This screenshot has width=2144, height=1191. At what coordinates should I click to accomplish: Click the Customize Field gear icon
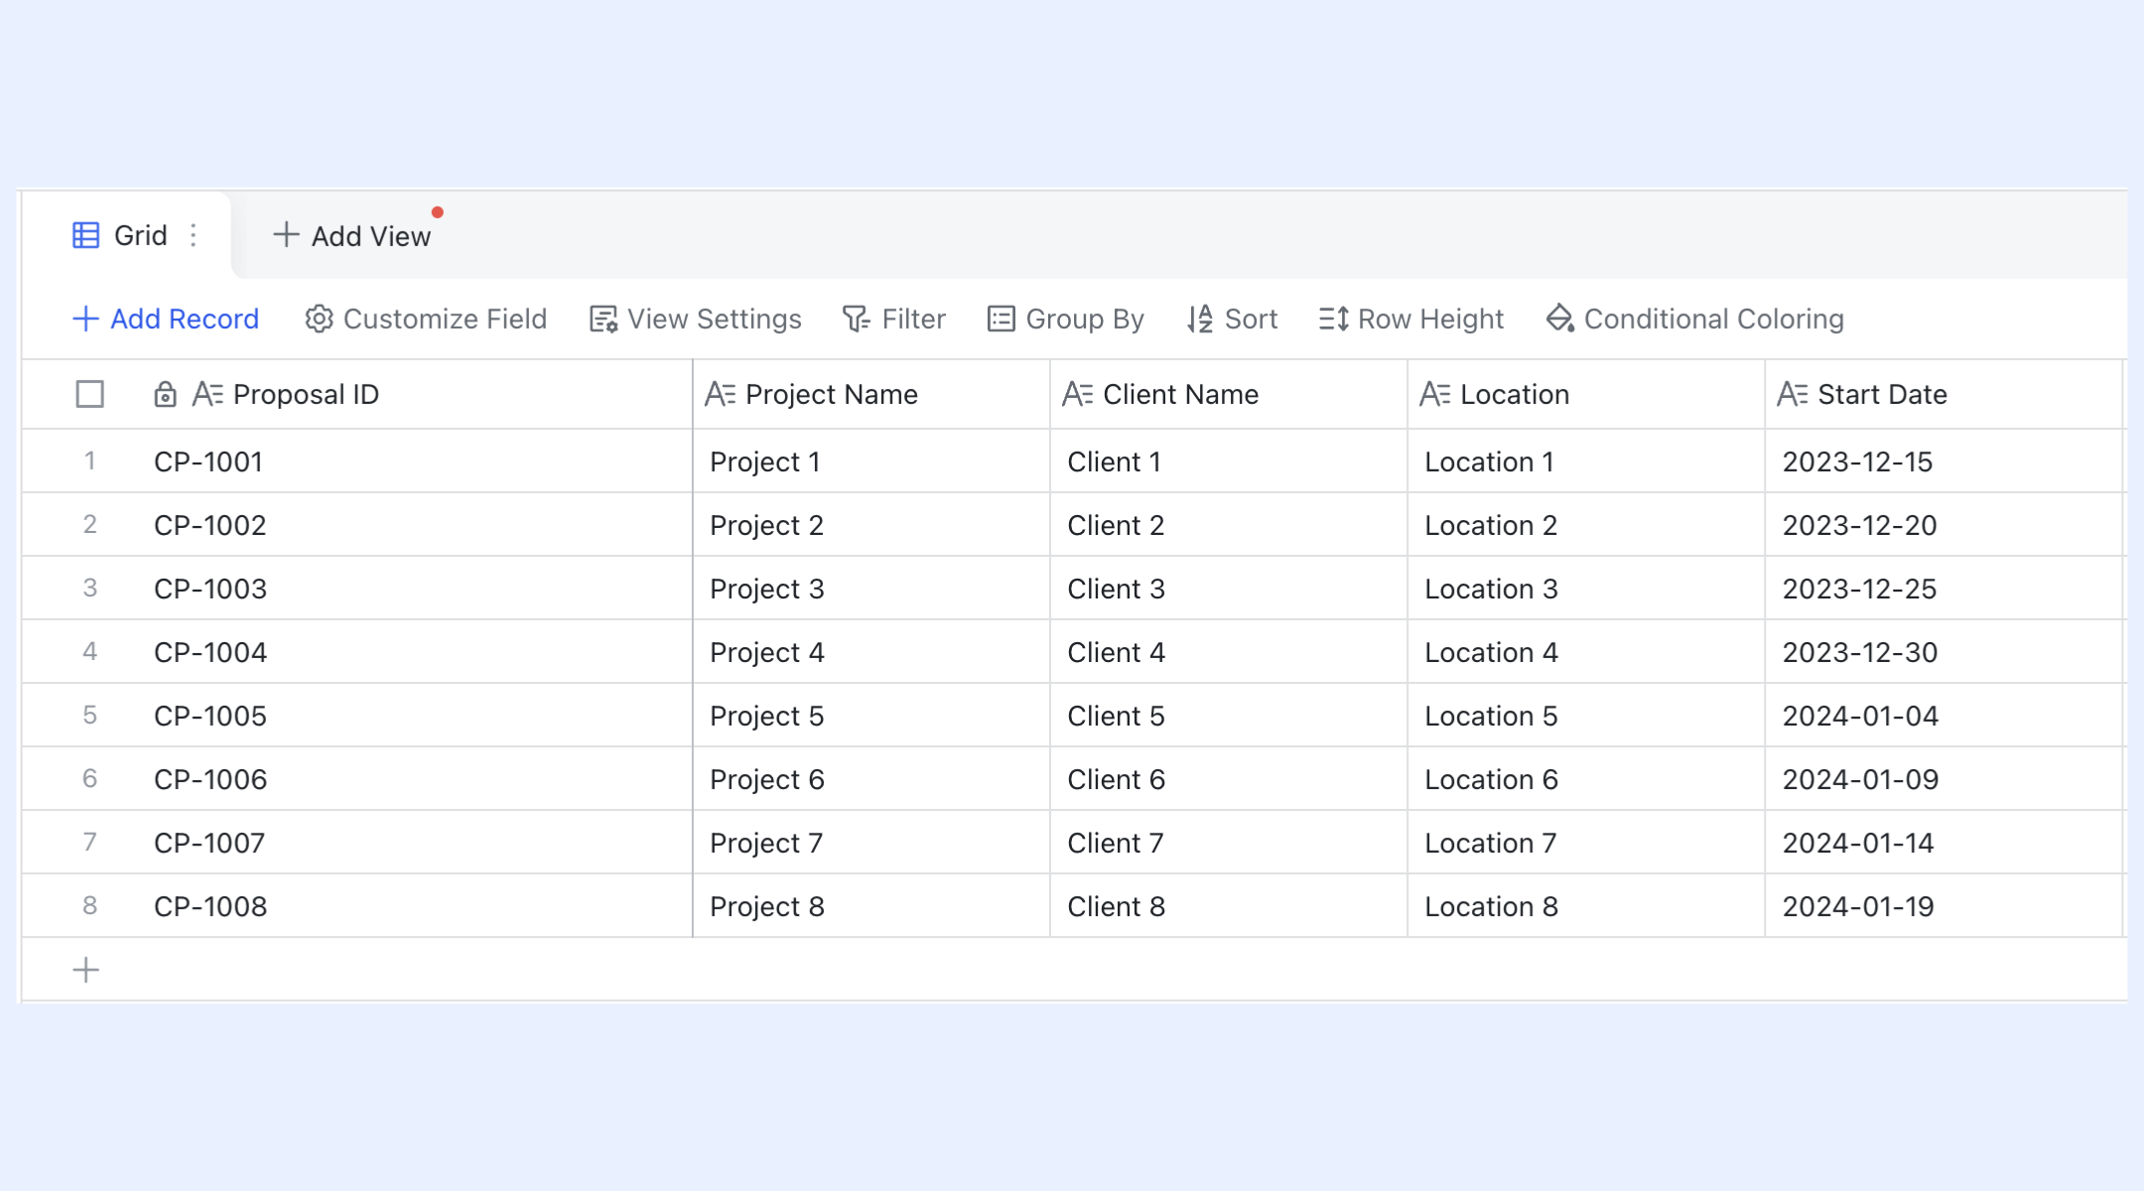319,319
